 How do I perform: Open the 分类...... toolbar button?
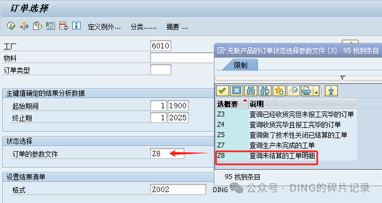[x=143, y=27]
